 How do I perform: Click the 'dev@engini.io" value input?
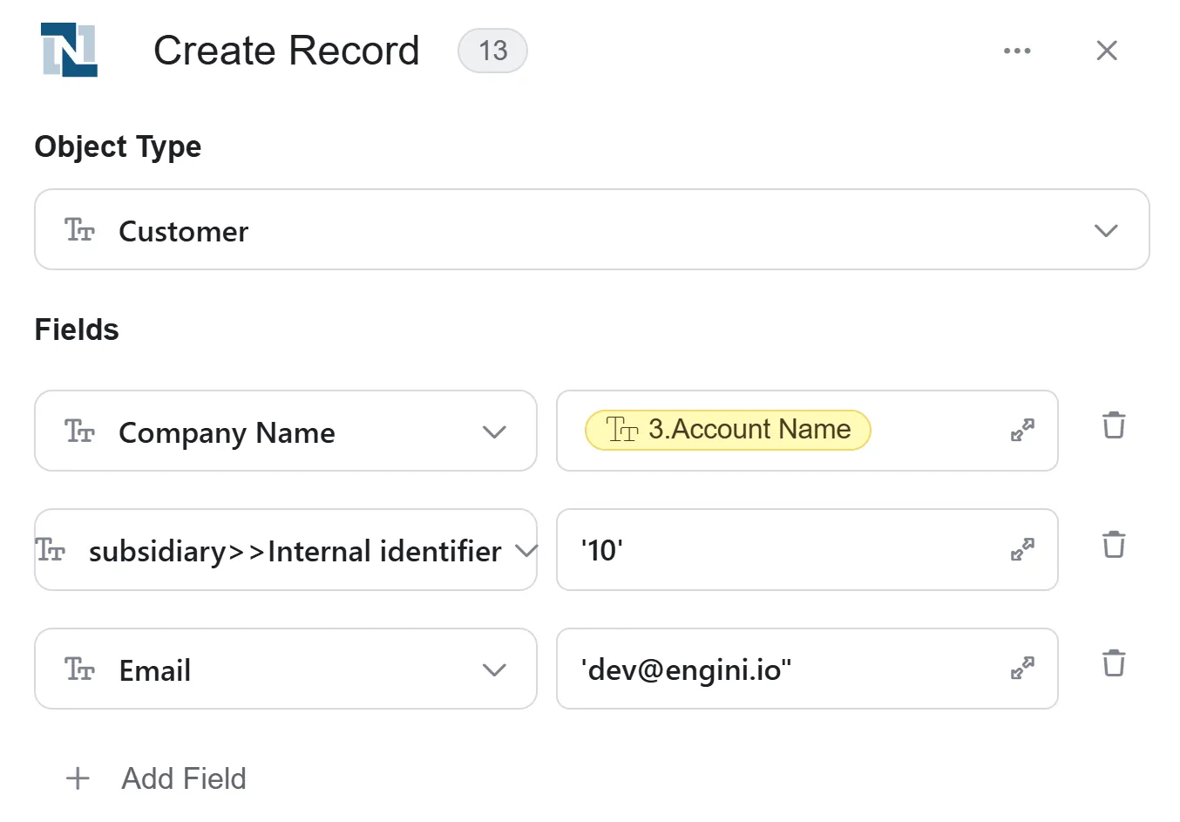coord(807,669)
